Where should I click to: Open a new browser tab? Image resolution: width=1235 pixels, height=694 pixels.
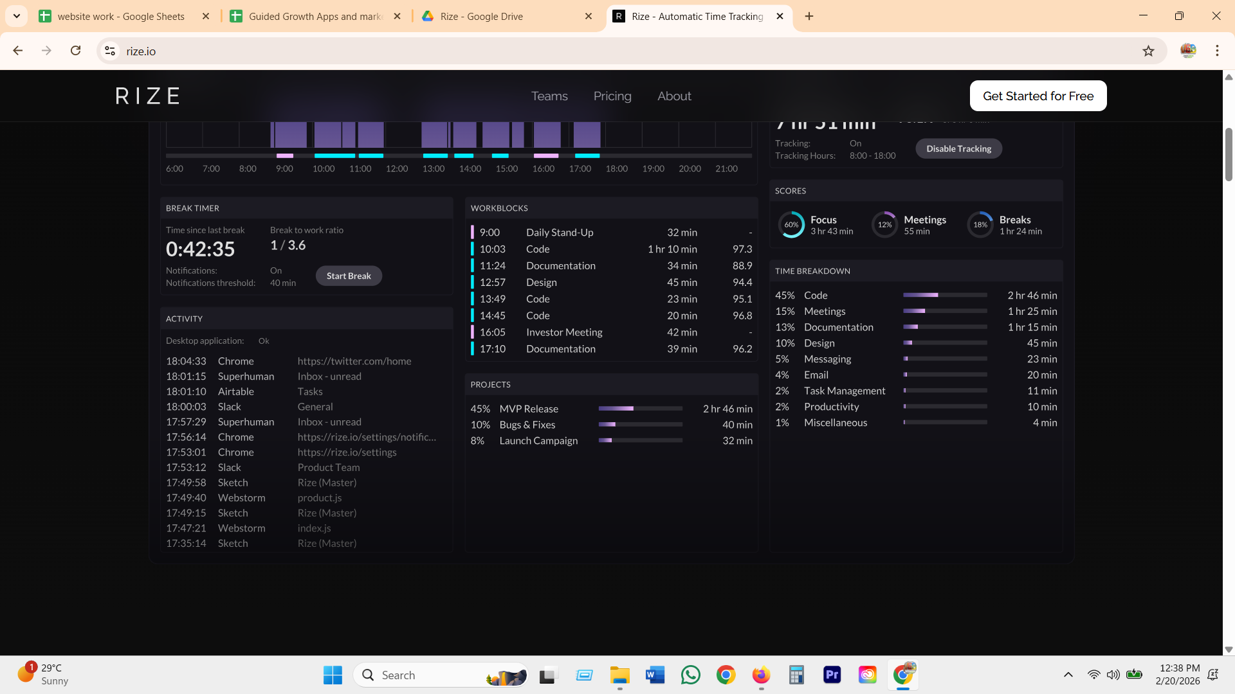809,16
